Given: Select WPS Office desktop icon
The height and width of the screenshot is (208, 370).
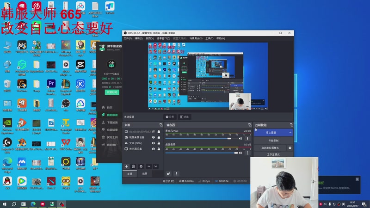Looking at the screenshot, I should click(66, 144).
